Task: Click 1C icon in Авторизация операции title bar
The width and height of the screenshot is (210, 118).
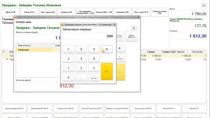Action: pos(62,25)
